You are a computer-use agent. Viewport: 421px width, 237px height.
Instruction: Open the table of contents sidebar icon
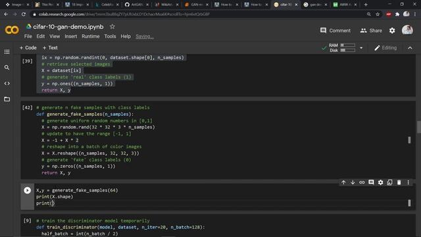tap(7, 52)
